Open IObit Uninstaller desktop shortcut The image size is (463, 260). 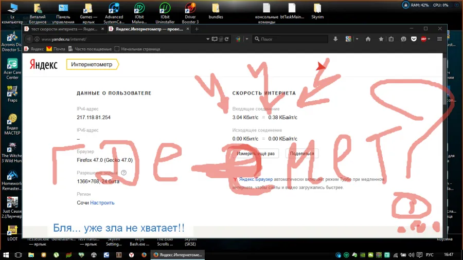pos(165,13)
